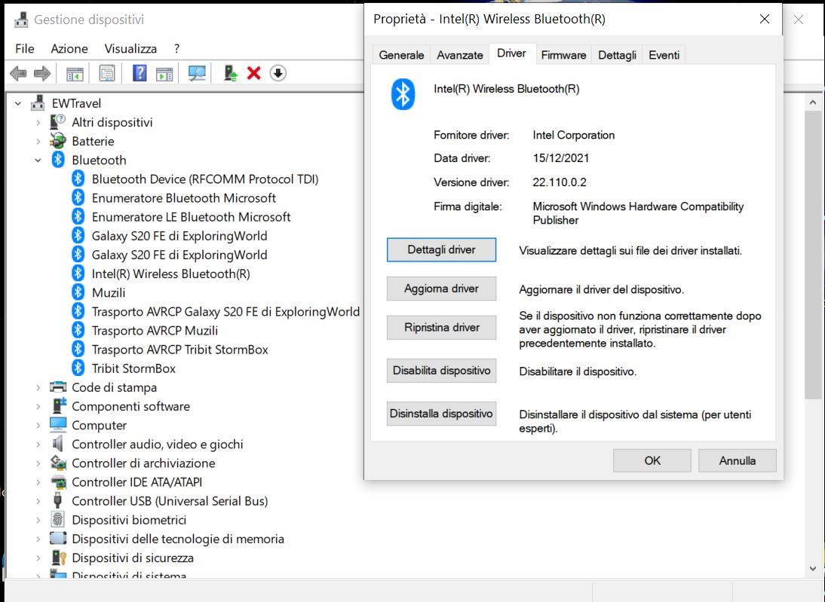Click the Dispositivi di sicurezza key icon
The width and height of the screenshot is (825, 602).
click(58, 558)
